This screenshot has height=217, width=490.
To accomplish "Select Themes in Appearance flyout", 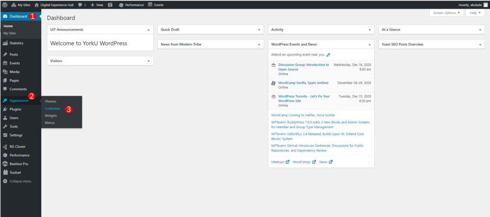I will (x=50, y=101).
